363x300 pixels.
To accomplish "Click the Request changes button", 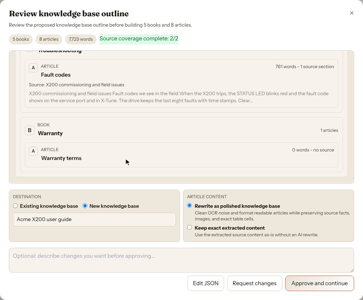I will click(x=254, y=283).
